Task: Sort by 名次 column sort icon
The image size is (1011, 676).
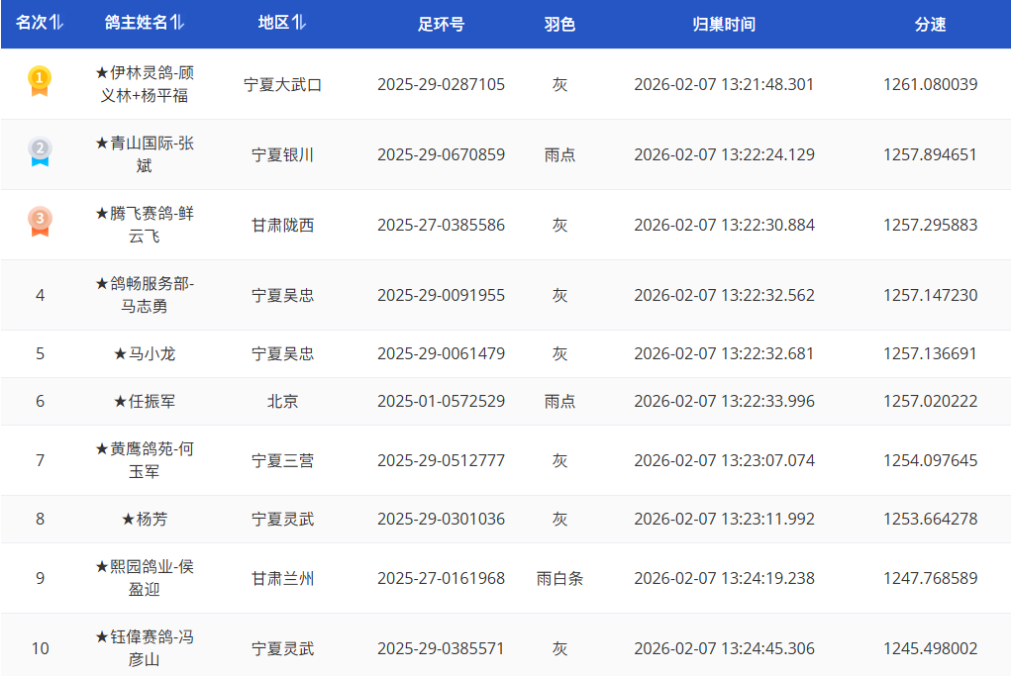Action: (57, 23)
